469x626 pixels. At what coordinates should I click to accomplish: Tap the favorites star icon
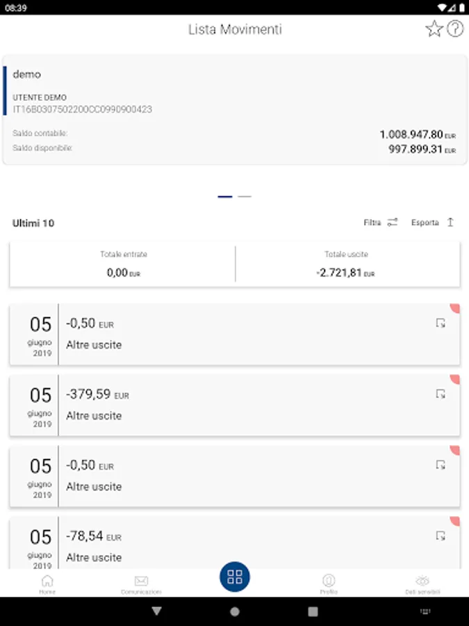[434, 29]
